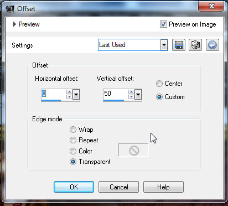Increase Vertical offset with up arrow

point(131,92)
